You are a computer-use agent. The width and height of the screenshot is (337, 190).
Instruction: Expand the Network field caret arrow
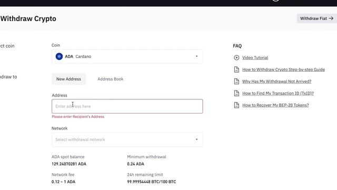pos(196,139)
